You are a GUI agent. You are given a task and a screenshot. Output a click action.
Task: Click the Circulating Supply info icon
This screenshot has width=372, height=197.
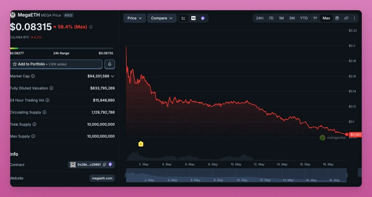44,112
